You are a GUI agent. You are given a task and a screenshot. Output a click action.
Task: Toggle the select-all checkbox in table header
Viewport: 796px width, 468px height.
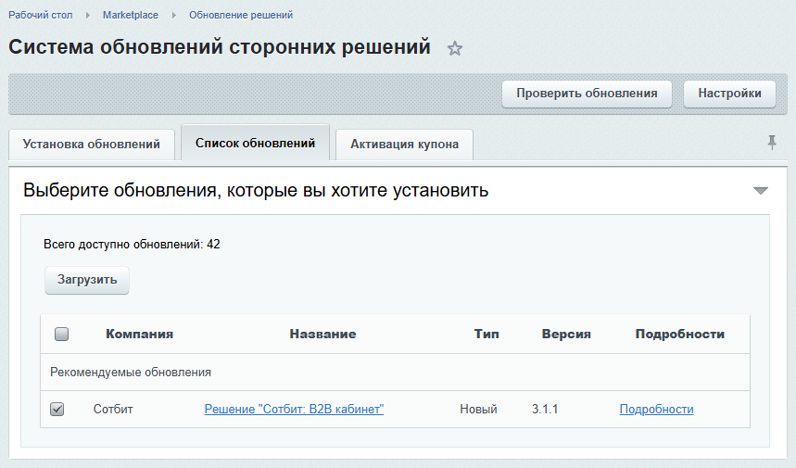coord(61,334)
